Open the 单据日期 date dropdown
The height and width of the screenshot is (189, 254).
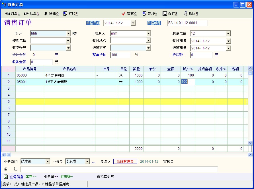pos(133,23)
